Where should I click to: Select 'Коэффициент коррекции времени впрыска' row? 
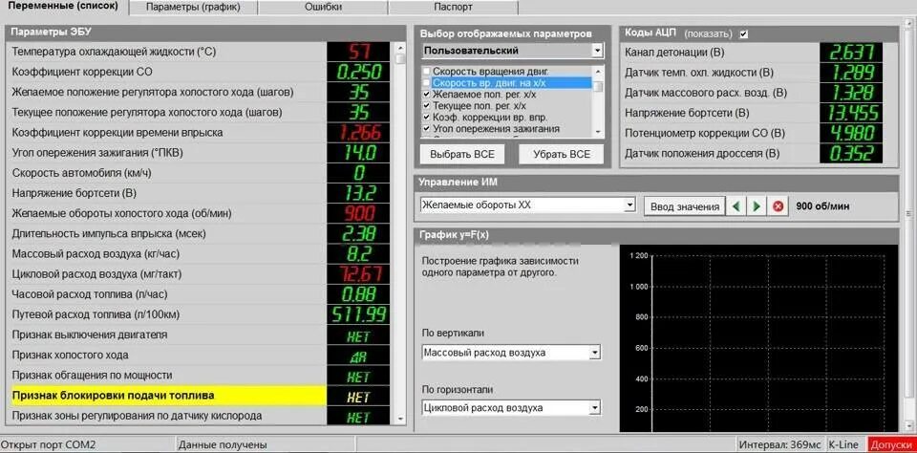tap(199, 132)
